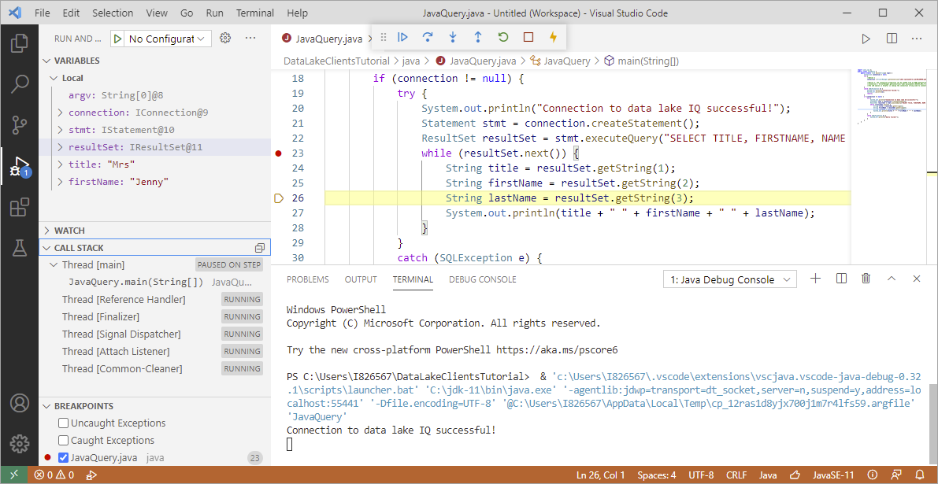
Task: Toggle the breakpoint dot on line 23
Action: (x=277, y=153)
